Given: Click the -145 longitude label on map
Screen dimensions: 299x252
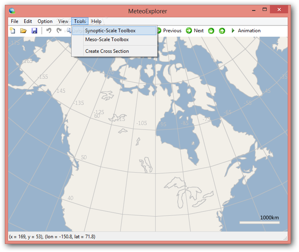Looking at the screenshot, I should pos(60,91).
